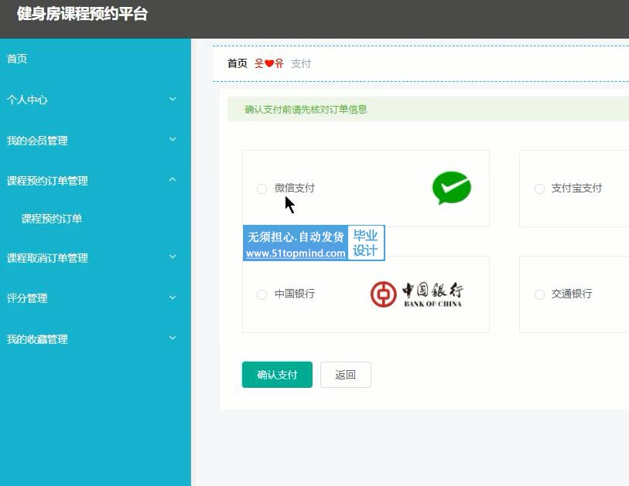
Task: Go to 首页 in the breadcrumb
Action: tap(237, 63)
